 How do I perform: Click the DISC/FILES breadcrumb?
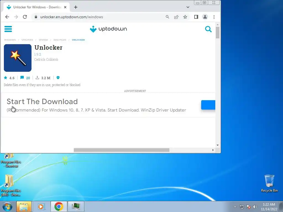[x=60, y=40]
